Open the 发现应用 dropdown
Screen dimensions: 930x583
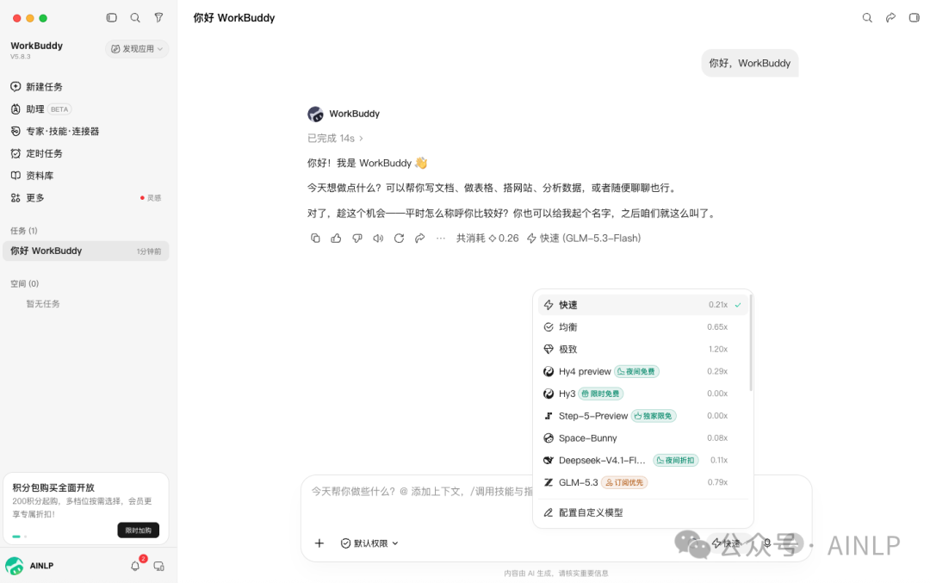coord(137,48)
